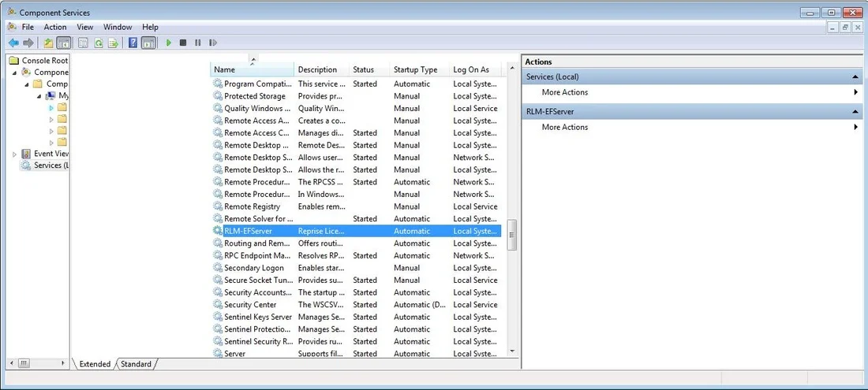Toggle Show/Hide Action Pane toolbar button
The height and width of the screenshot is (390, 868).
148,43
